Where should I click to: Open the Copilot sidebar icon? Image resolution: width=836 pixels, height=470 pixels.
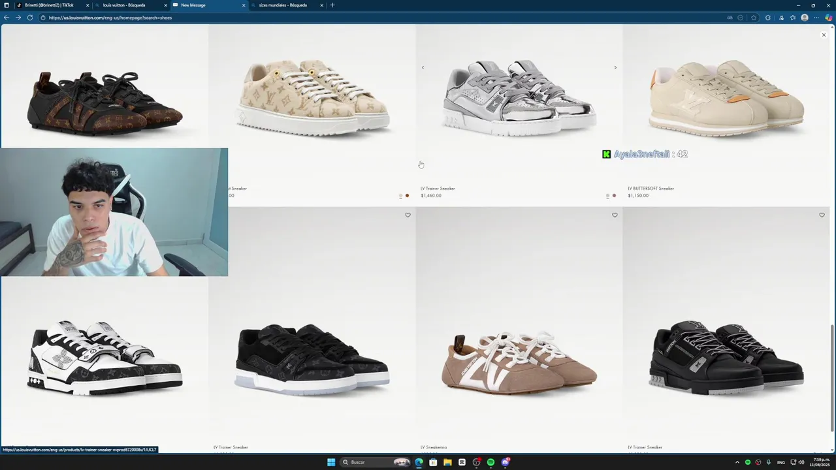[828, 18]
